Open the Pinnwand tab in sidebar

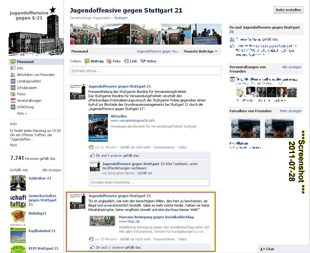(x=36, y=62)
